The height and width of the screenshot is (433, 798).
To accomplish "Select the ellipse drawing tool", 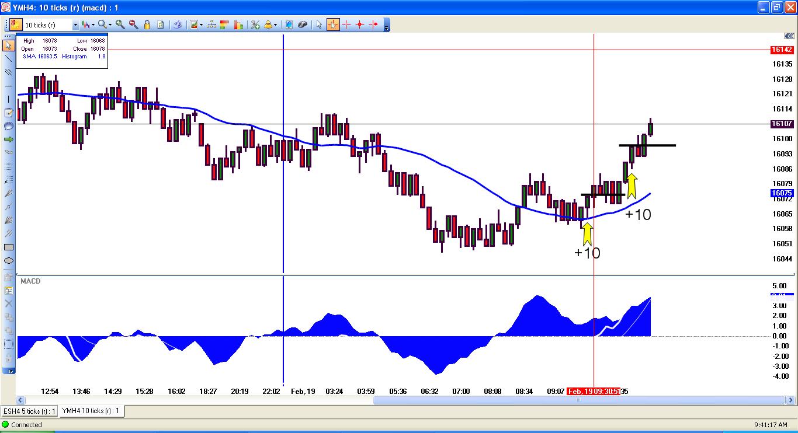I will point(8,261).
